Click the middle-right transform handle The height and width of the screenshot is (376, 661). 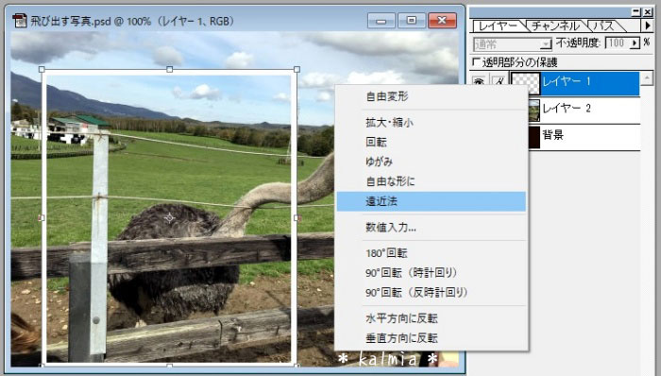(297, 218)
